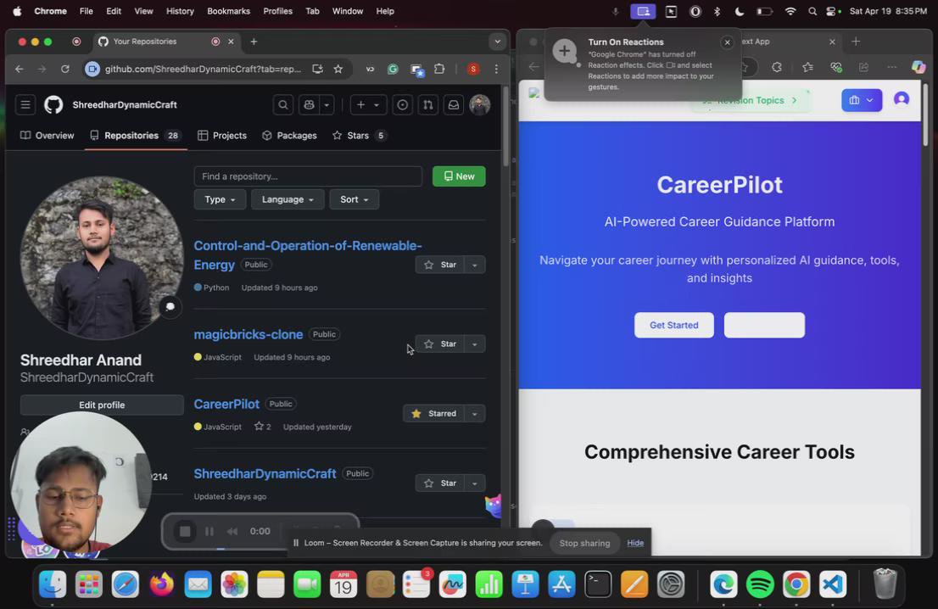Click camera site-info icon before GitHub URL
The height and width of the screenshot is (609, 938).
coord(92,69)
